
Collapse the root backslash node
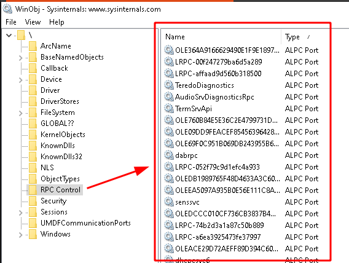point(9,35)
